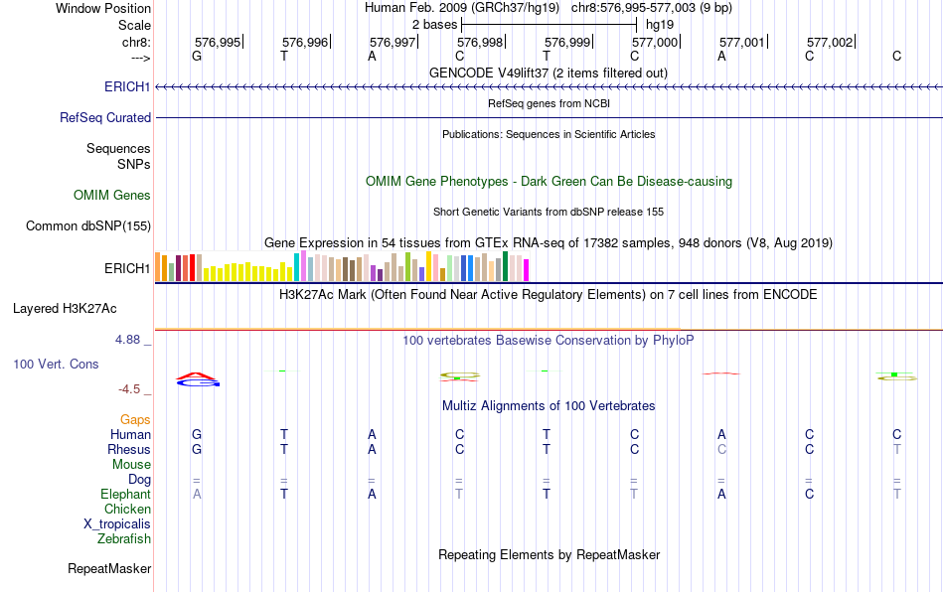This screenshot has width=944, height=592.
Task: Click the GENCODE V49lift37 track title
Action: [x=549, y=73]
